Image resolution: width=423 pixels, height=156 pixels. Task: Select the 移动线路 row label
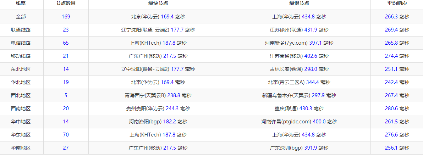(x=21, y=56)
